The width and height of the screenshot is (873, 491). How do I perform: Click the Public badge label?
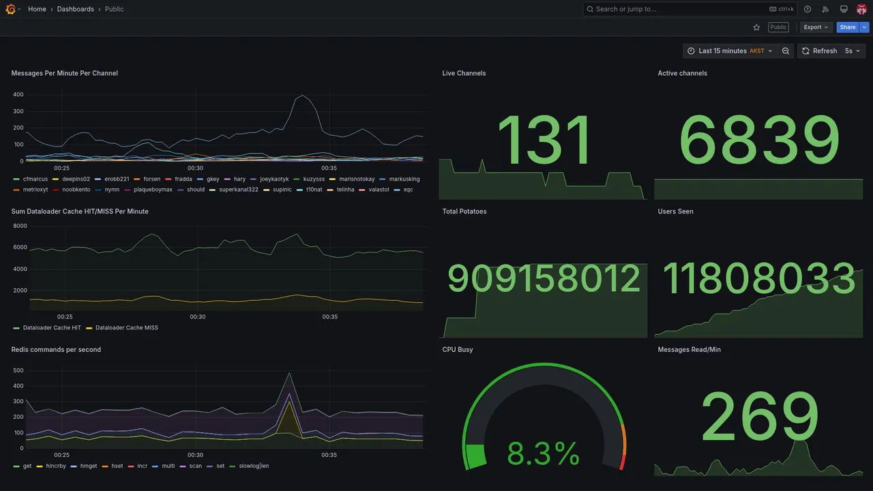778,27
